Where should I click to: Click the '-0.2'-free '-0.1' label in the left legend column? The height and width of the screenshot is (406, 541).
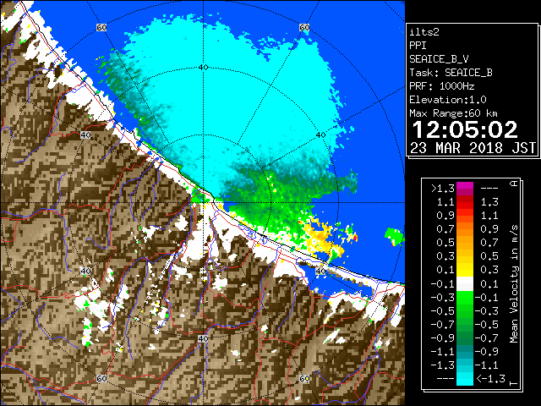coord(443,284)
